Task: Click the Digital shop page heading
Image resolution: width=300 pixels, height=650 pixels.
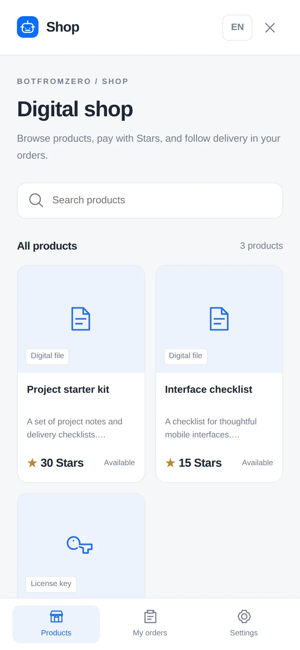Action: (x=75, y=109)
